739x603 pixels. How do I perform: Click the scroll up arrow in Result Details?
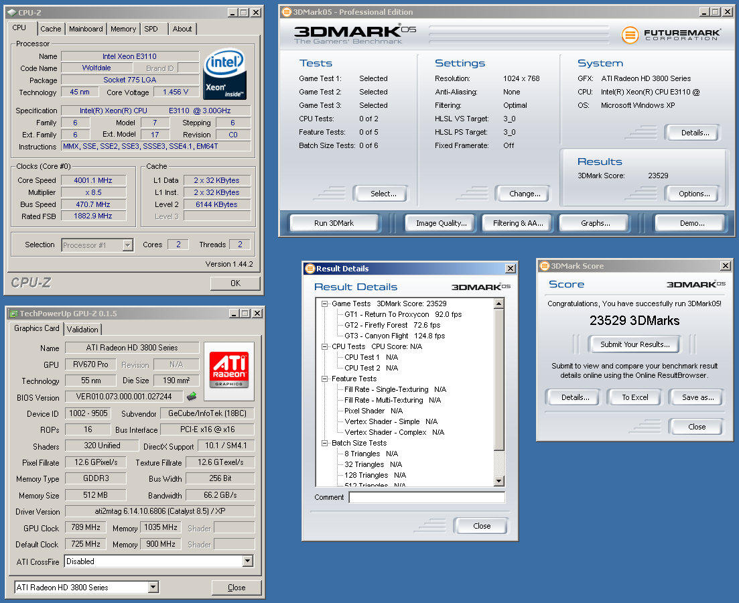(499, 304)
